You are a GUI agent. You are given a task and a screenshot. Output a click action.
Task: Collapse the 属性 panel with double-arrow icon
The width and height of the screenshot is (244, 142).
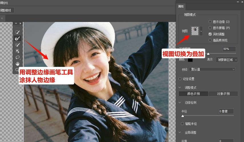point(238,2)
